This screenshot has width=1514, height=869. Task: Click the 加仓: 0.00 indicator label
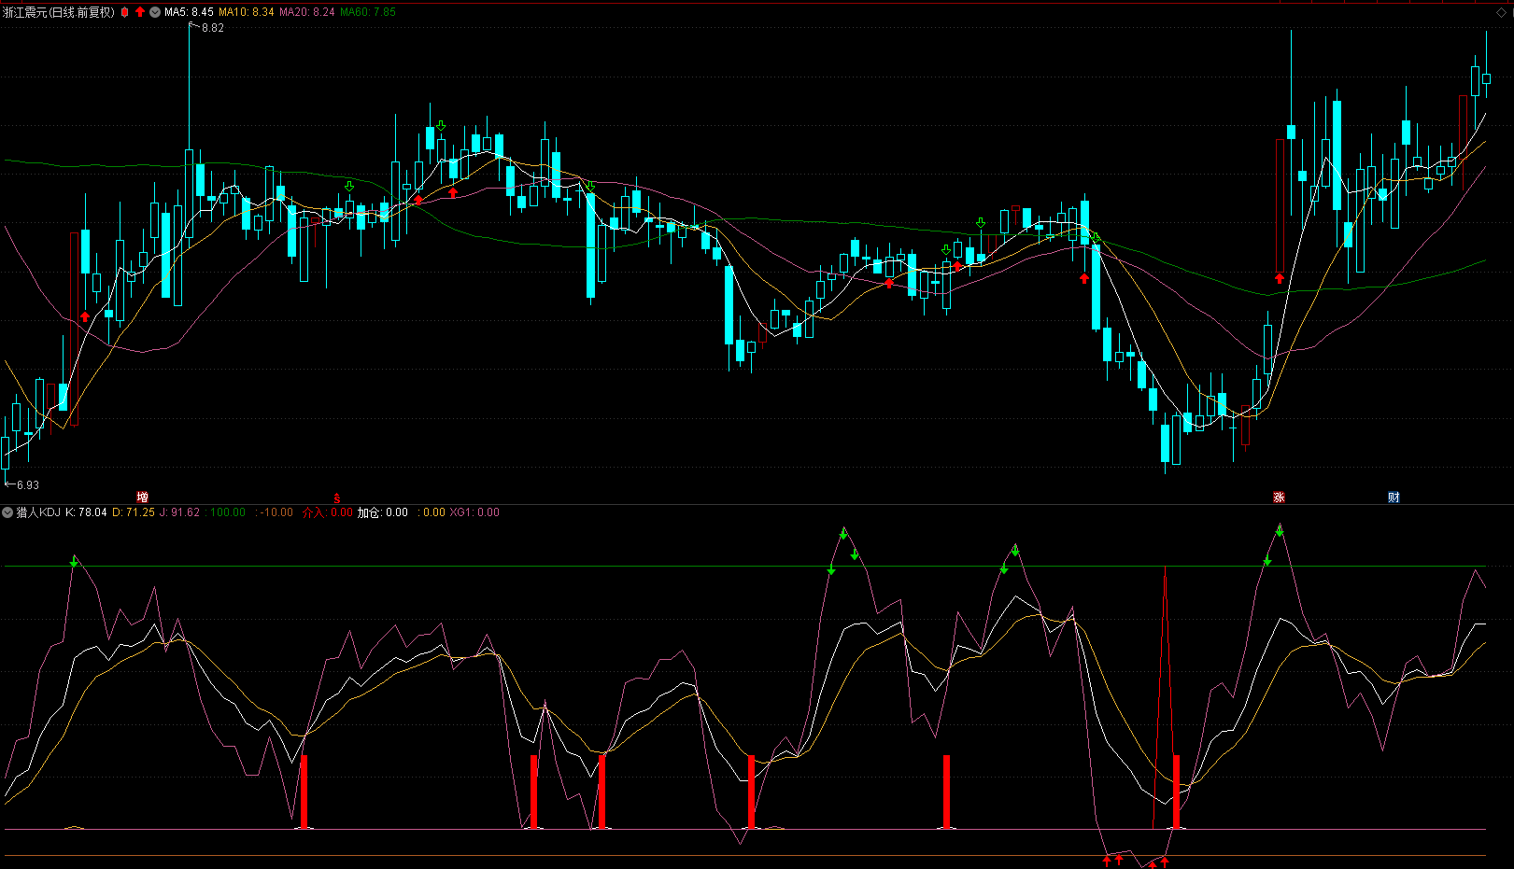point(383,512)
